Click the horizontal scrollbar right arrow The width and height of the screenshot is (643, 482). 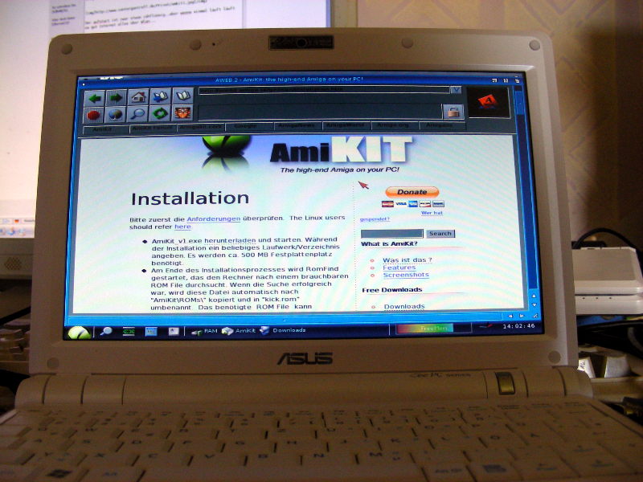point(522,316)
